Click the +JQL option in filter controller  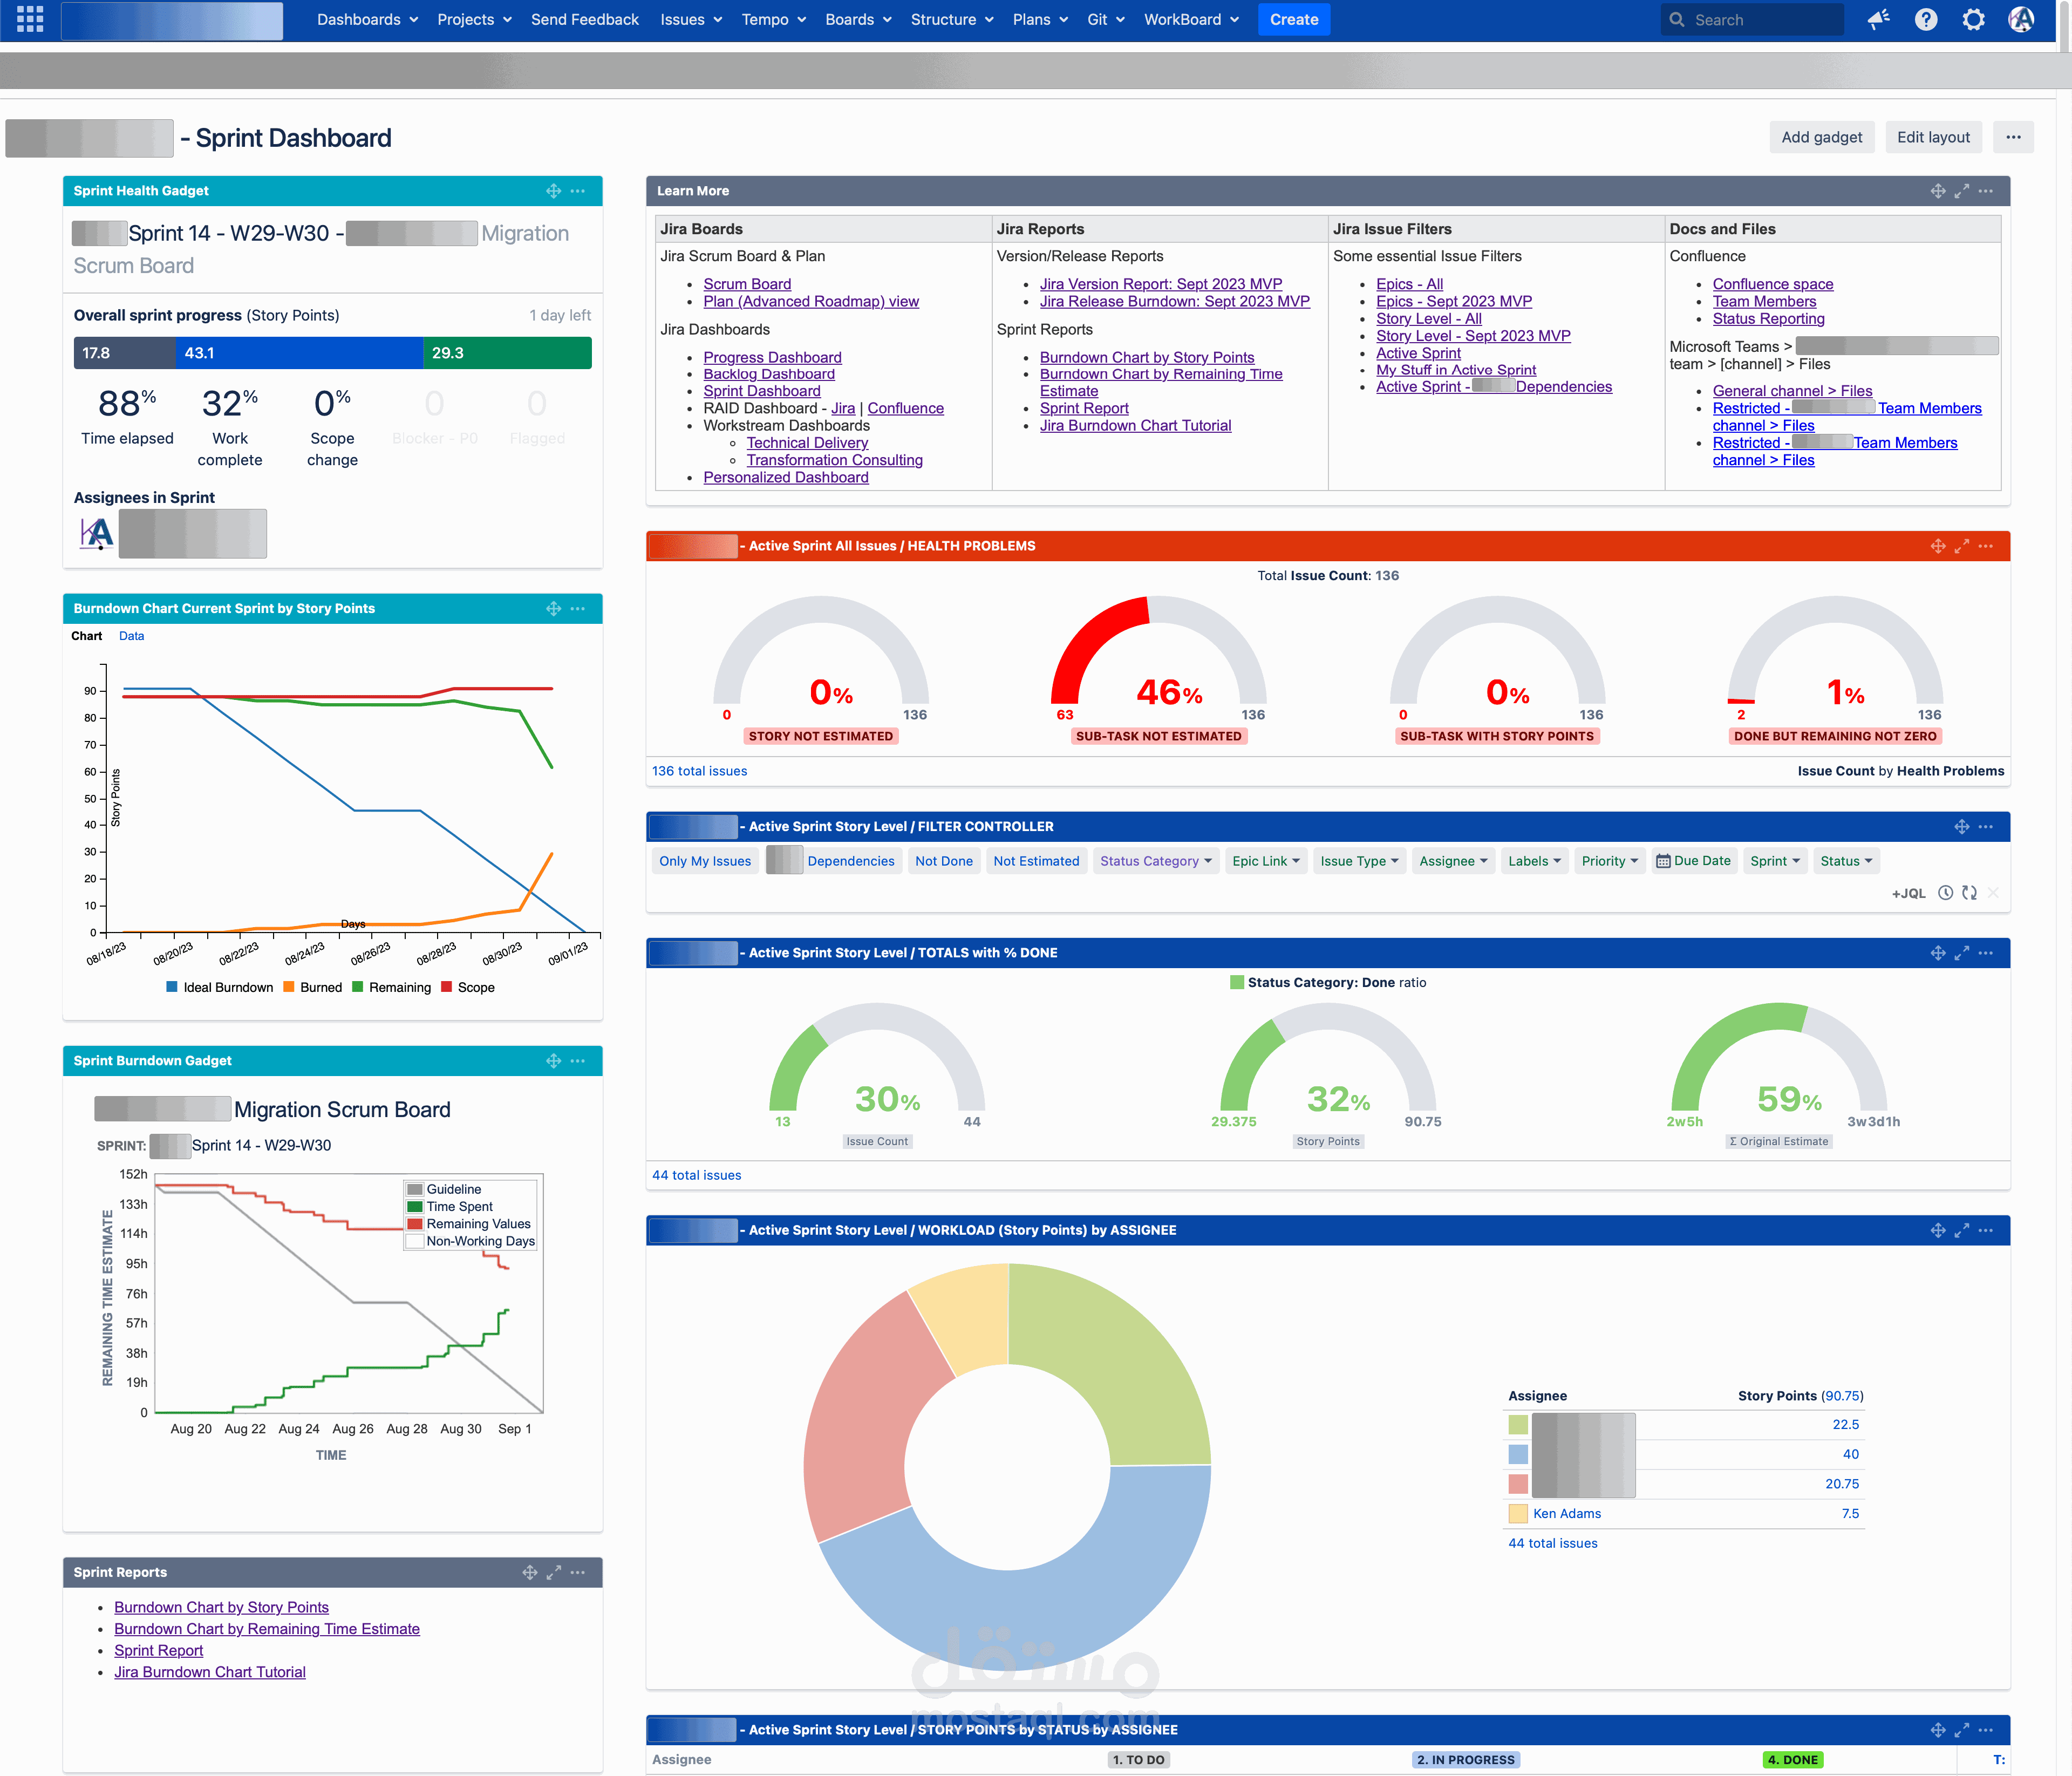[x=1908, y=894]
